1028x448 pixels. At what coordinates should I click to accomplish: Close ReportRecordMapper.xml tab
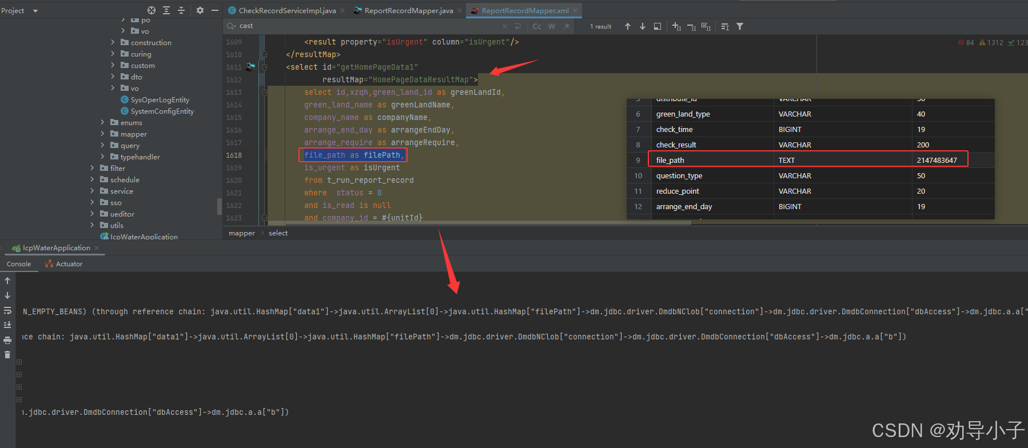575,10
